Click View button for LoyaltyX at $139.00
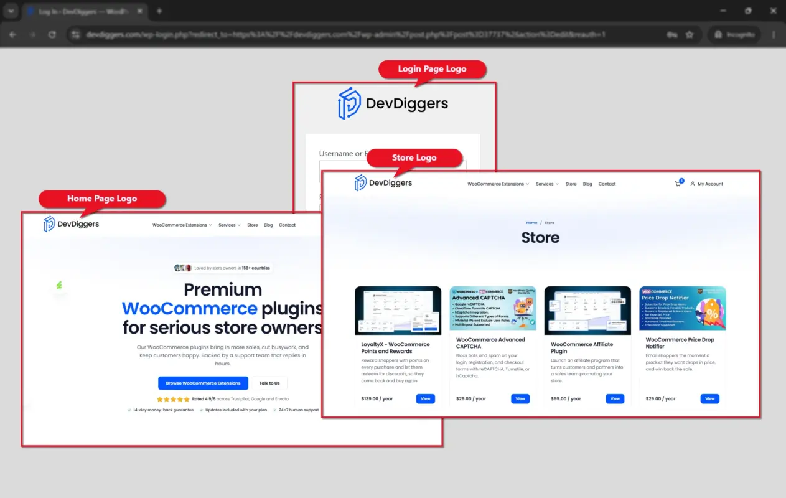 (x=426, y=398)
